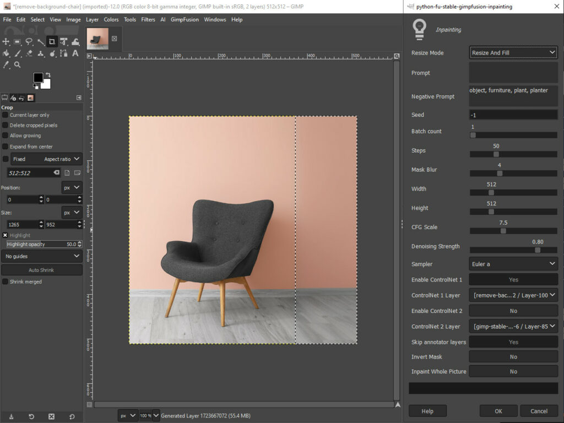Open the Sampler dropdown showing Euler a
This screenshot has width=564, height=423.
coord(513,264)
